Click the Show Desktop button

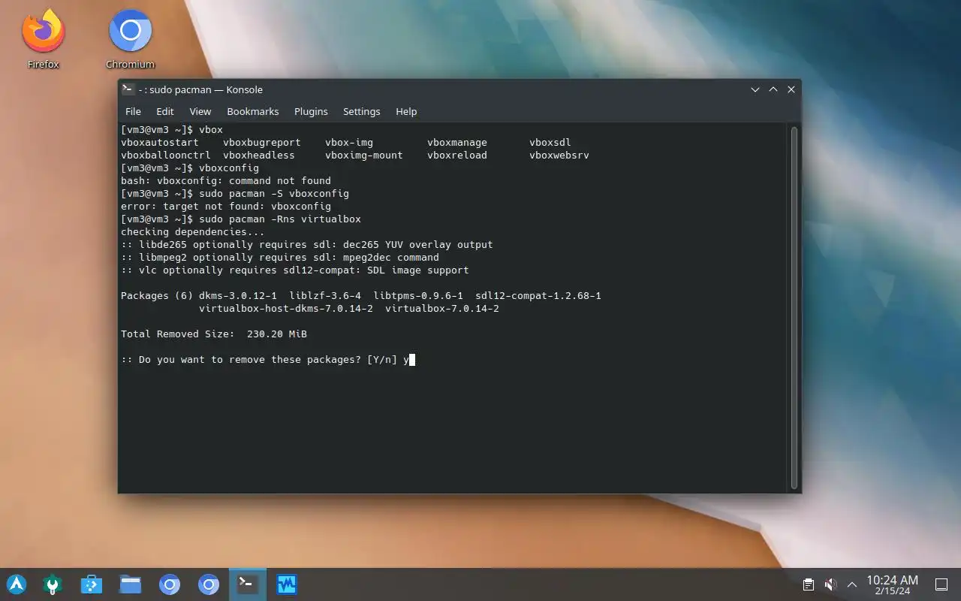[x=941, y=584]
